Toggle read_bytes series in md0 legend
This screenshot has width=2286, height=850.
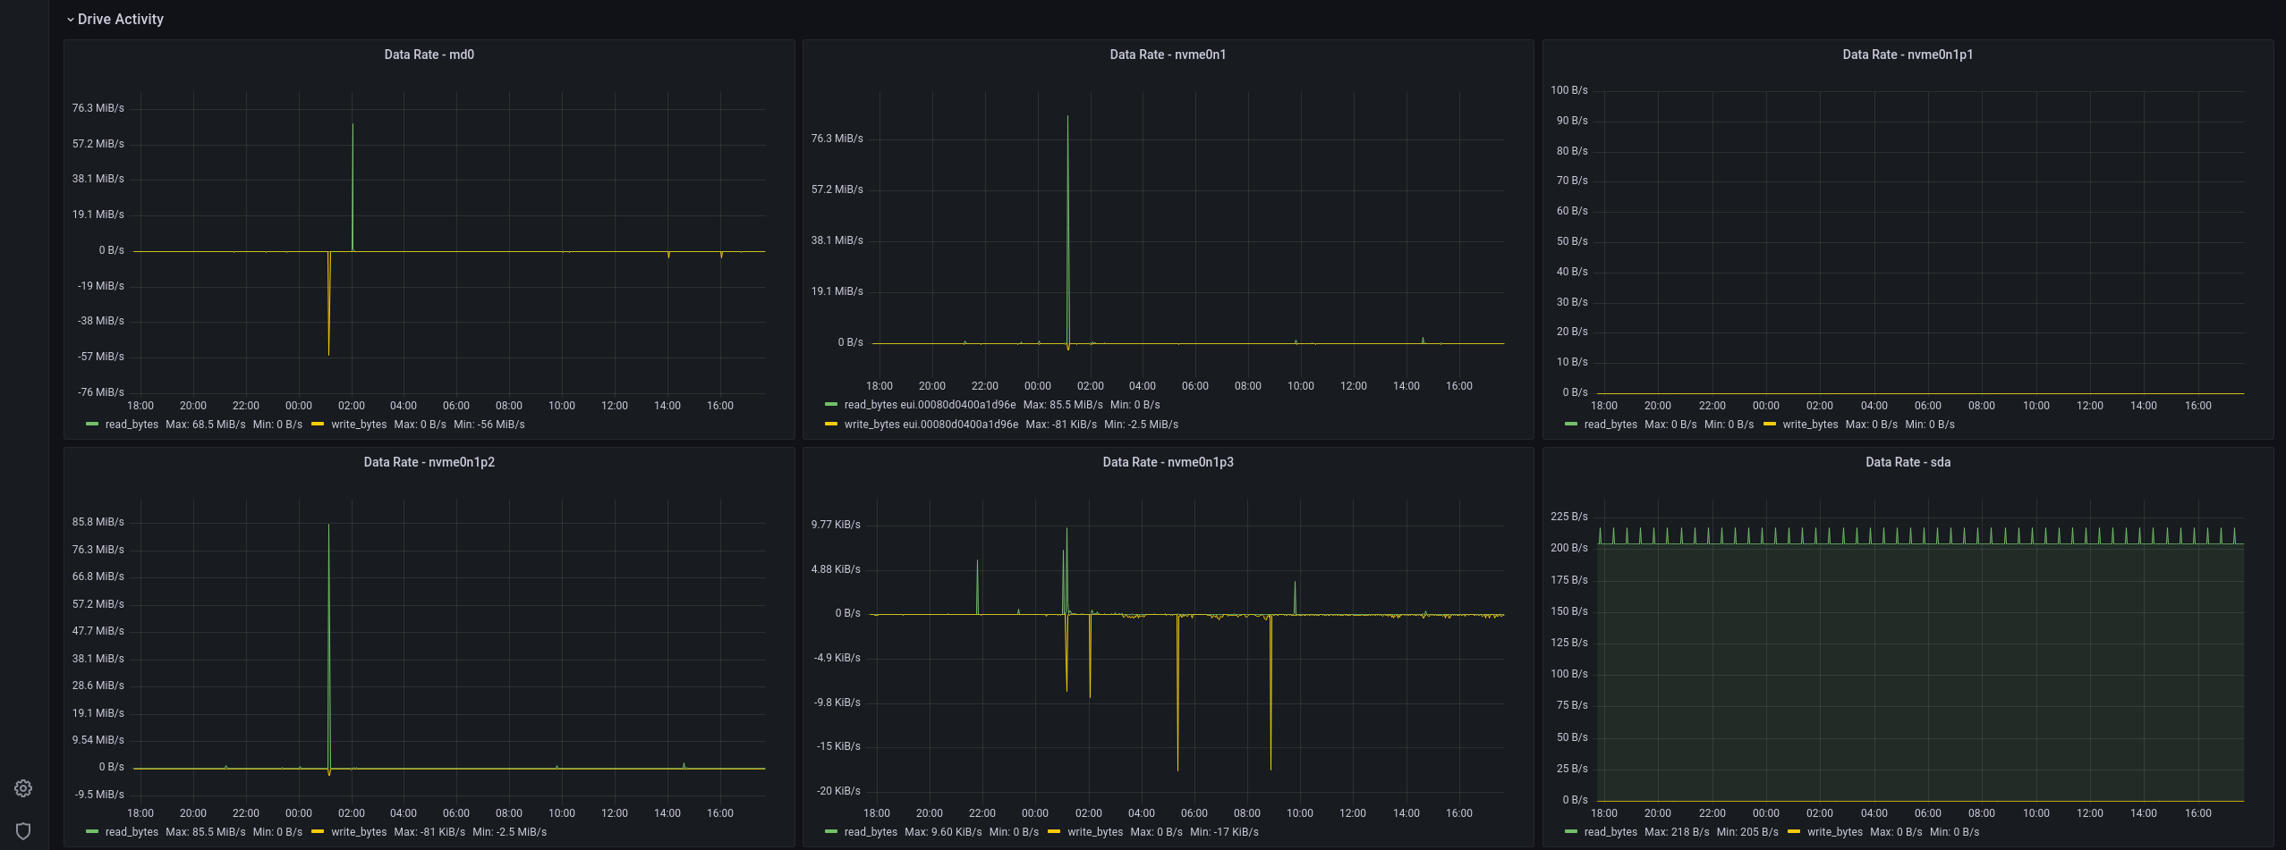point(132,425)
